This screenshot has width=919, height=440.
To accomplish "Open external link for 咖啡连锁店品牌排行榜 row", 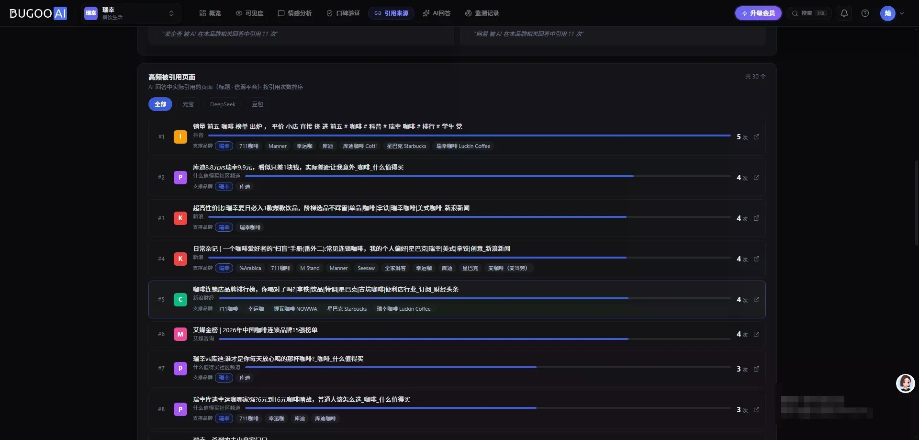I will click(x=756, y=300).
